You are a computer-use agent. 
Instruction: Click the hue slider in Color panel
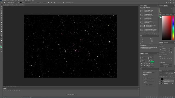tap(173, 28)
